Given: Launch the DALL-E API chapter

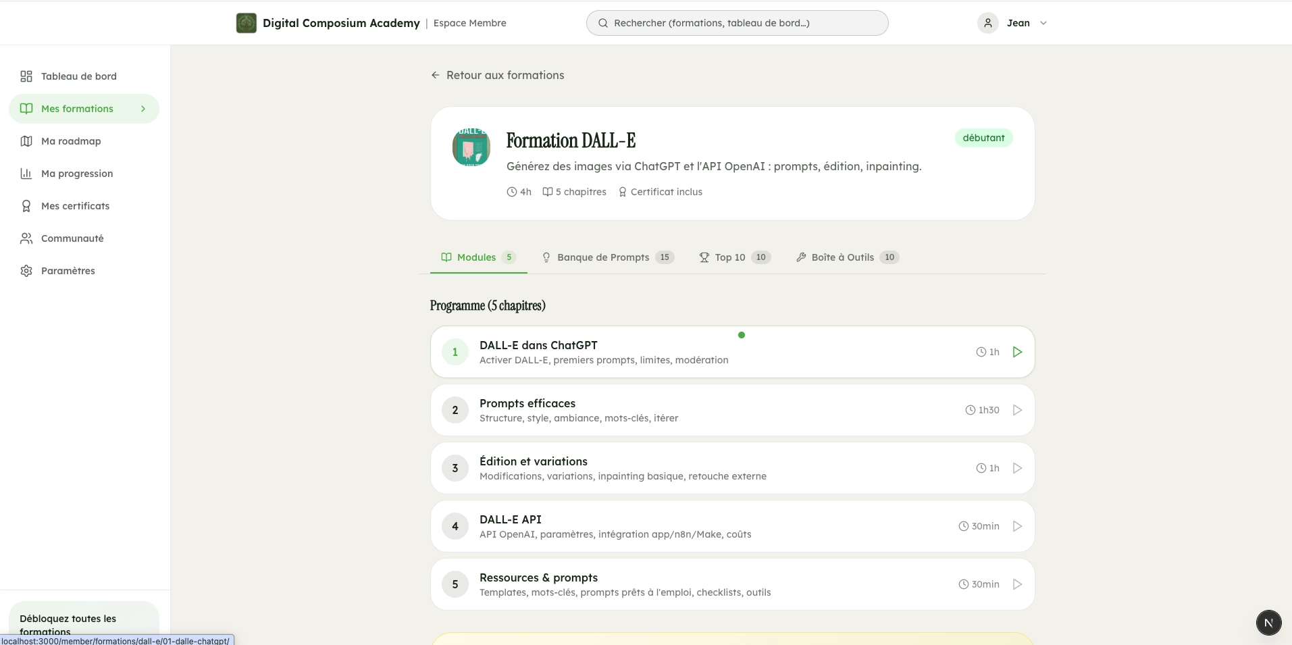Looking at the screenshot, I should pyautogui.click(x=1016, y=525).
